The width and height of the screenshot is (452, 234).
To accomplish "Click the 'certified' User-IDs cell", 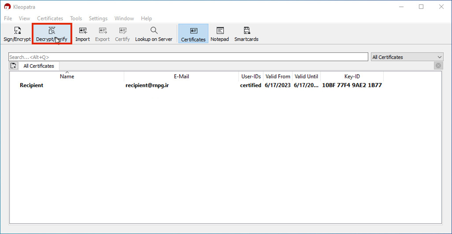I will click(x=250, y=85).
